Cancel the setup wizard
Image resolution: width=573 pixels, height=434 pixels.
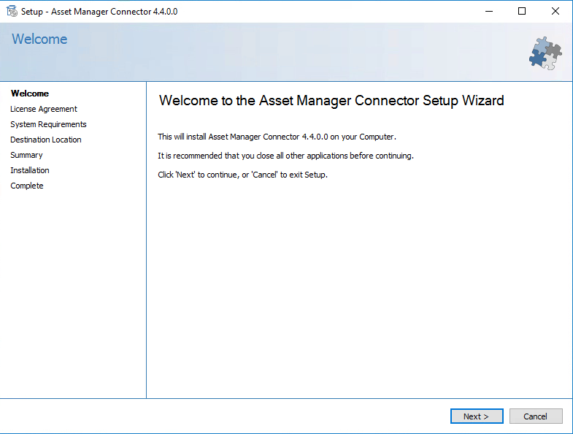tap(535, 416)
